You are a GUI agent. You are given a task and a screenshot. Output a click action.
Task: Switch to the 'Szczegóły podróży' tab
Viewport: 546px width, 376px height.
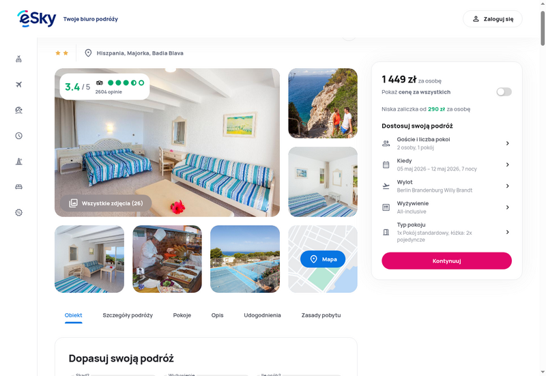(128, 315)
